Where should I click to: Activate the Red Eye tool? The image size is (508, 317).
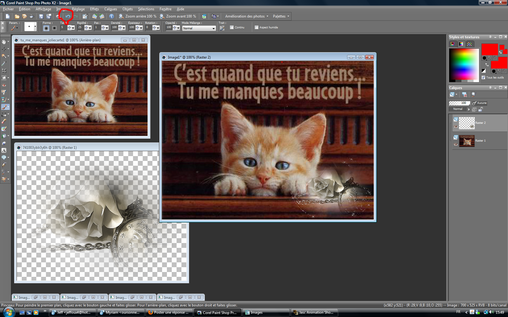point(4,85)
